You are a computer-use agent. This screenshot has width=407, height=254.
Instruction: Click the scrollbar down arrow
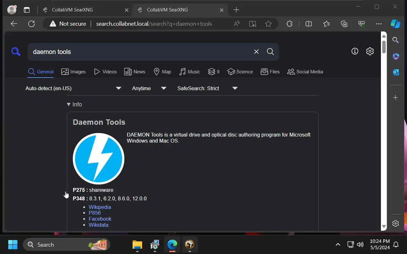(x=384, y=227)
